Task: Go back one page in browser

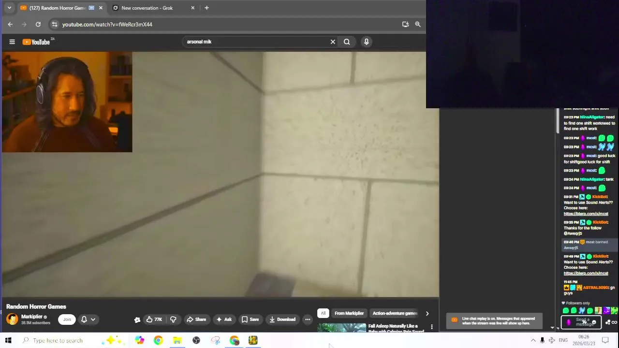Action: point(10,24)
